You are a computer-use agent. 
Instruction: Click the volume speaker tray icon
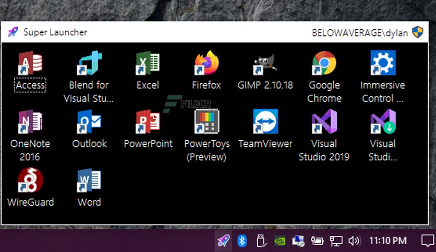coord(354,241)
